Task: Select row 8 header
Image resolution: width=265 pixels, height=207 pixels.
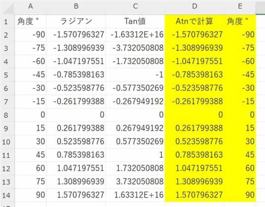Action: pos(6,115)
